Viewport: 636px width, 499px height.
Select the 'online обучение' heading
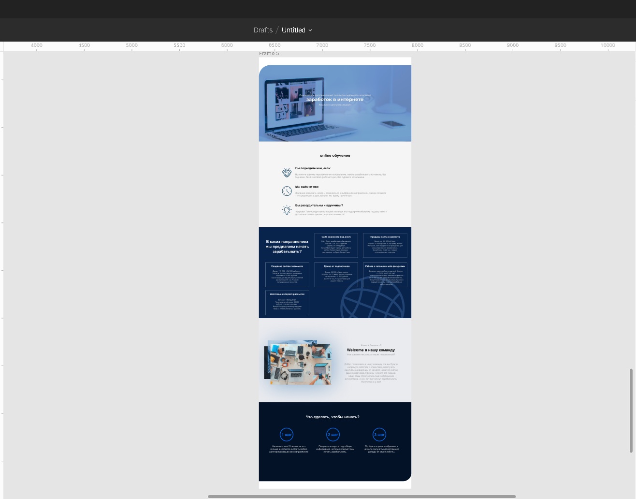[335, 156]
